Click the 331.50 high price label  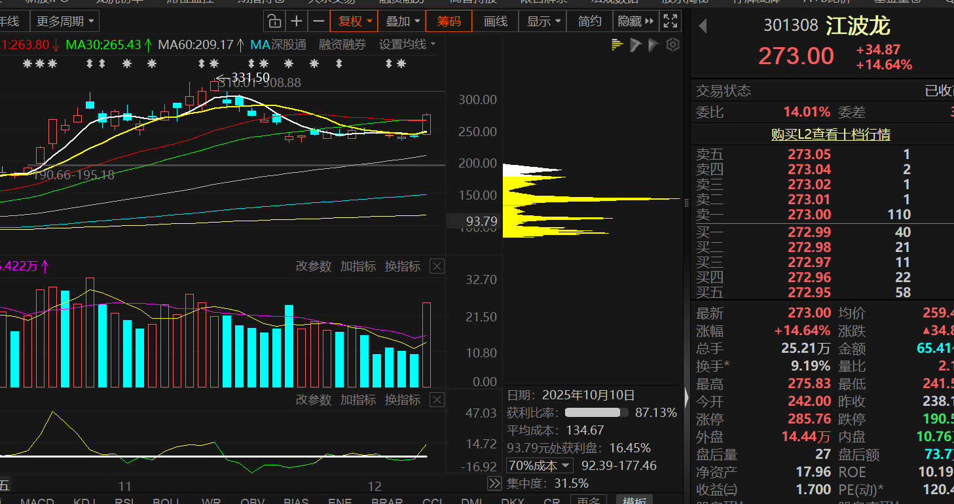point(250,77)
